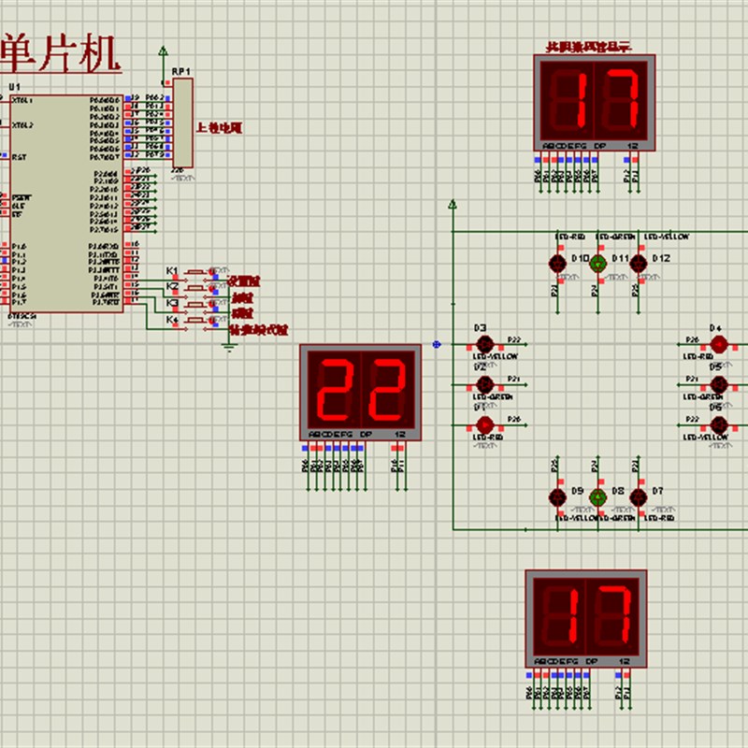Toggle the K4 push button switch
The width and height of the screenshot is (748, 748).
(195, 321)
